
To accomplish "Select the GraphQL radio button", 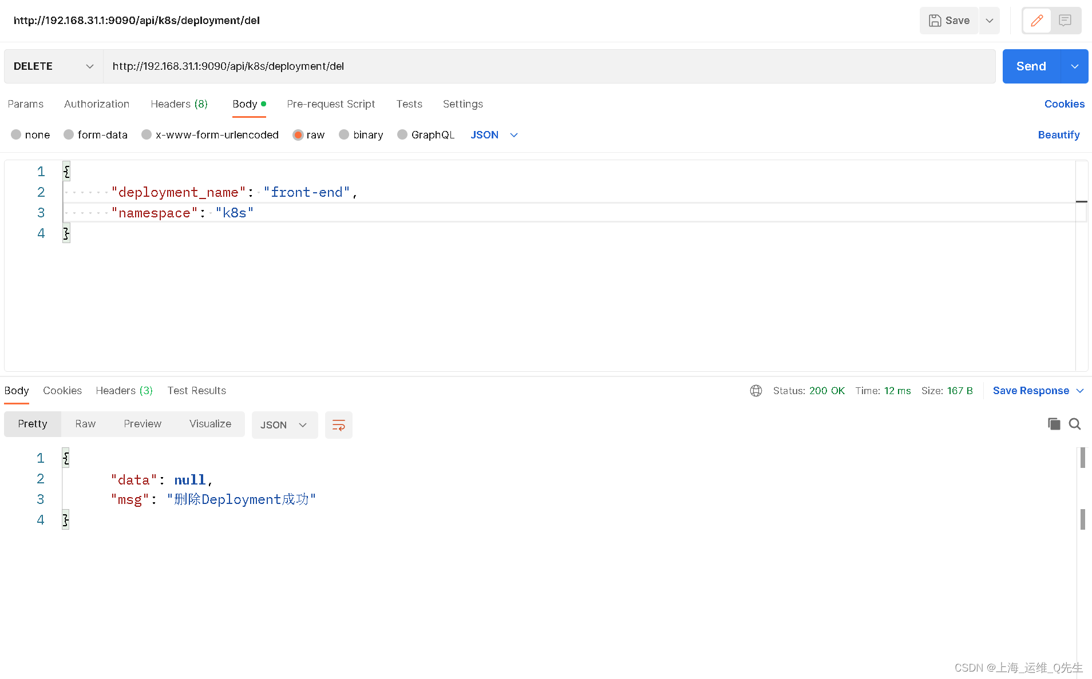I will tap(402, 134).
